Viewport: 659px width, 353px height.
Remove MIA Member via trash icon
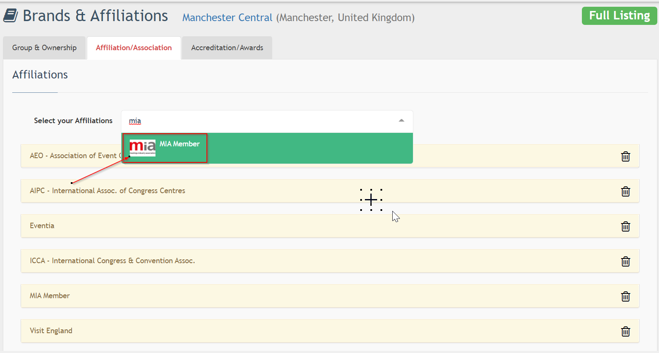pyautogui.click(x=625, y=296)
